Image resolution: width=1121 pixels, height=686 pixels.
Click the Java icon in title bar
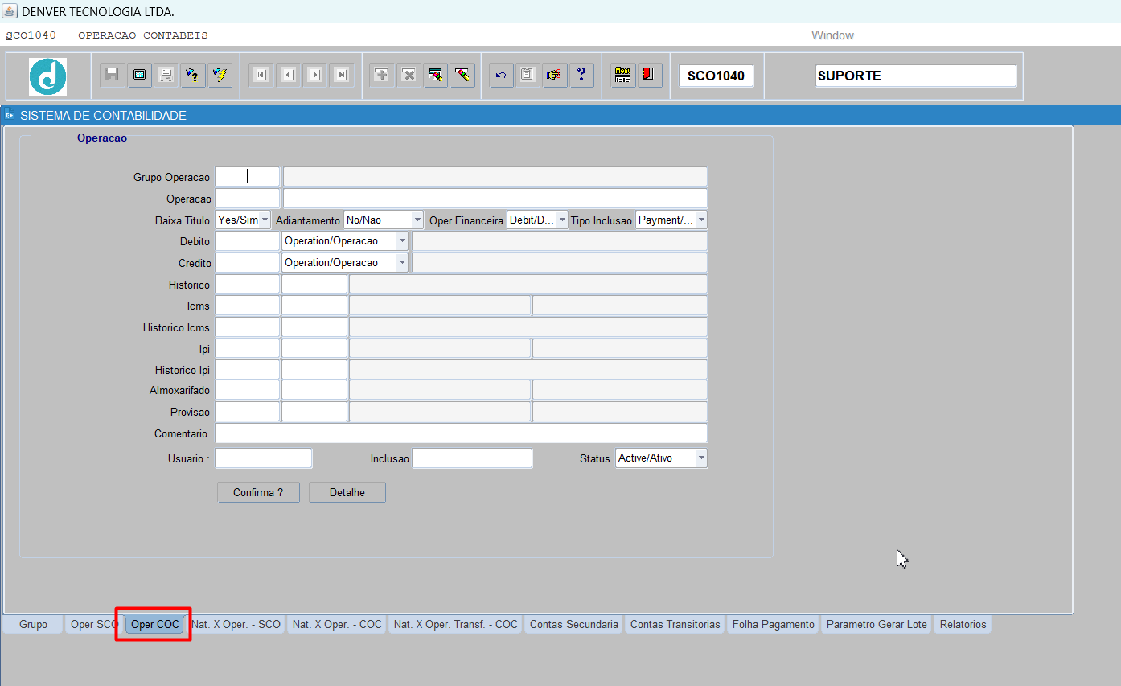coord(10,11)
